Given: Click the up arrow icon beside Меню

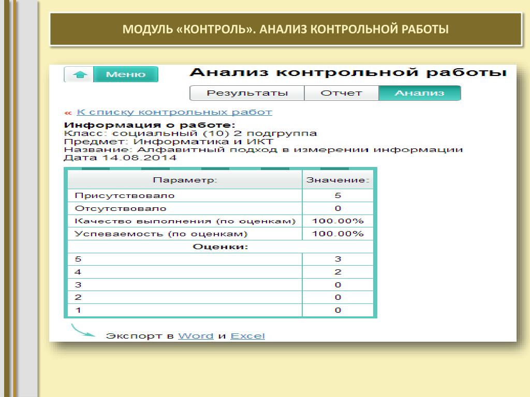Looking at the screenshot, I should point(79,74).
